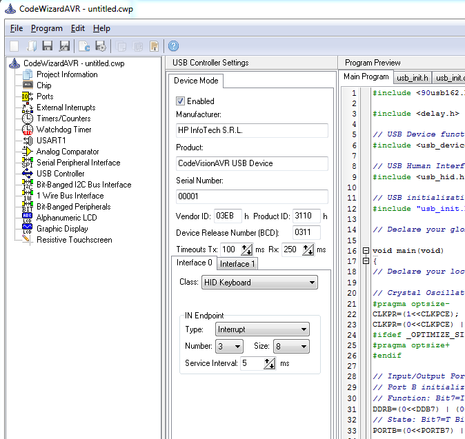Open Alphanumeric LCD settings
The image size is (465, 439).
click(x=66, y=218)
